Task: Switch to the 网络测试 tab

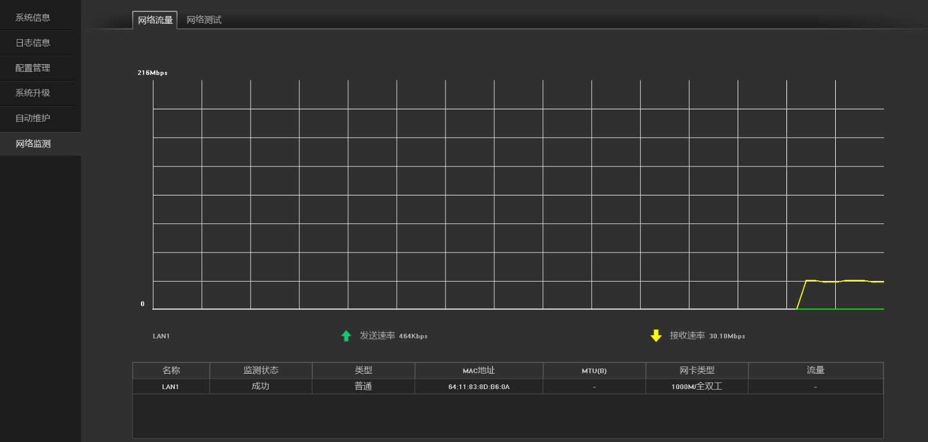Action: 204,20
